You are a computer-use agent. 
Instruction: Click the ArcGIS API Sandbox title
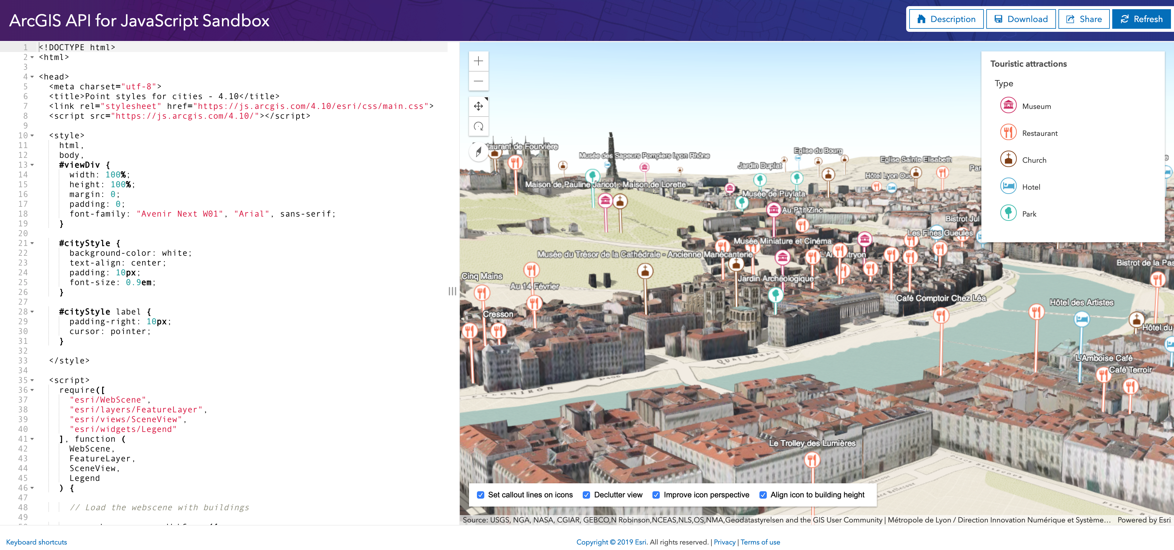coord(139,20)
